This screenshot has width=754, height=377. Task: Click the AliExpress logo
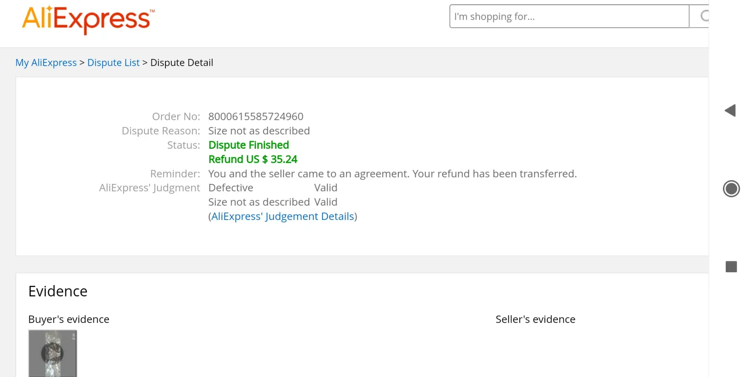pos(88,19)
